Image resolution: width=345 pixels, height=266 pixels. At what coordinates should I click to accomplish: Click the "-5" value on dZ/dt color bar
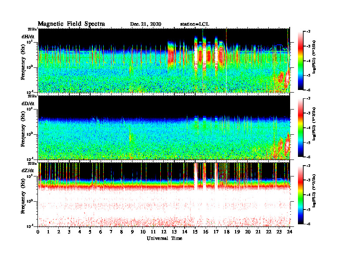(308, 209)
